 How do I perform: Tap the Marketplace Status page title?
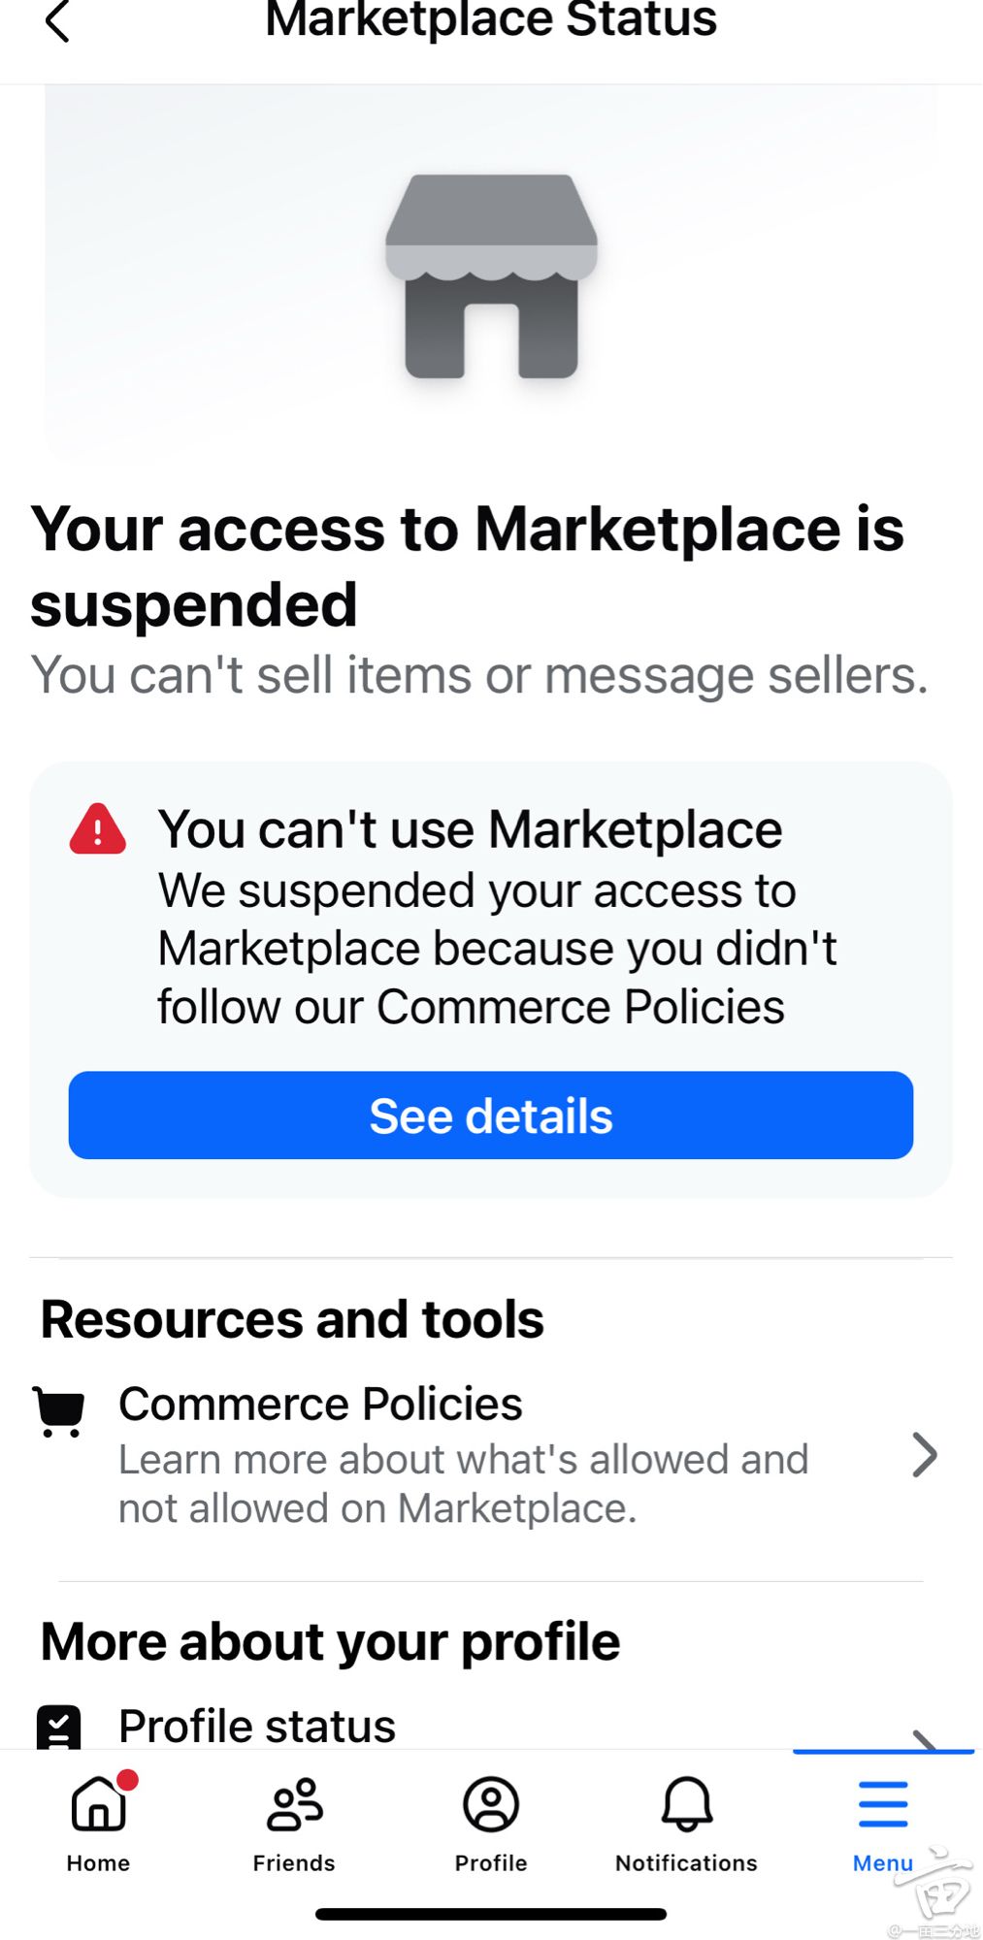point(491,19)
